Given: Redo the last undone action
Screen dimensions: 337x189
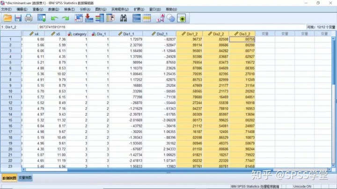Looking at the screenshot, I should (66, 18).
